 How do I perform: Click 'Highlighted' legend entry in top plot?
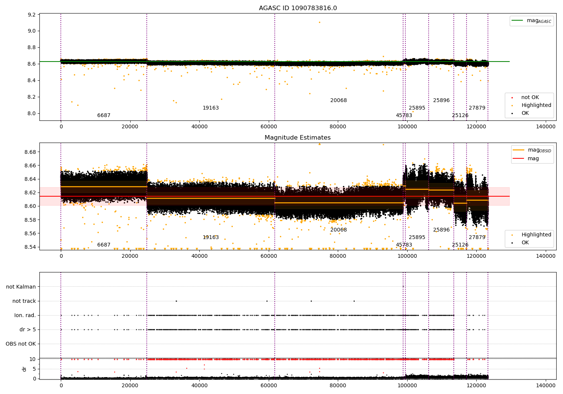click(532, 105)
